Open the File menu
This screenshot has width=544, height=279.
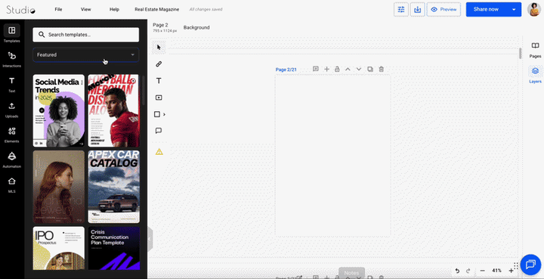pyautogui.click(x=58, y=9)
